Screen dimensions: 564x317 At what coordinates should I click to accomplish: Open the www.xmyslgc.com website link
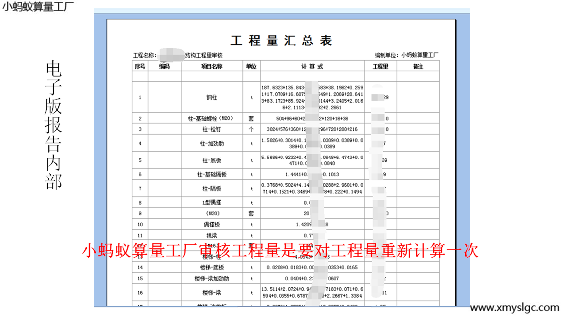click(x=514, y=308)
